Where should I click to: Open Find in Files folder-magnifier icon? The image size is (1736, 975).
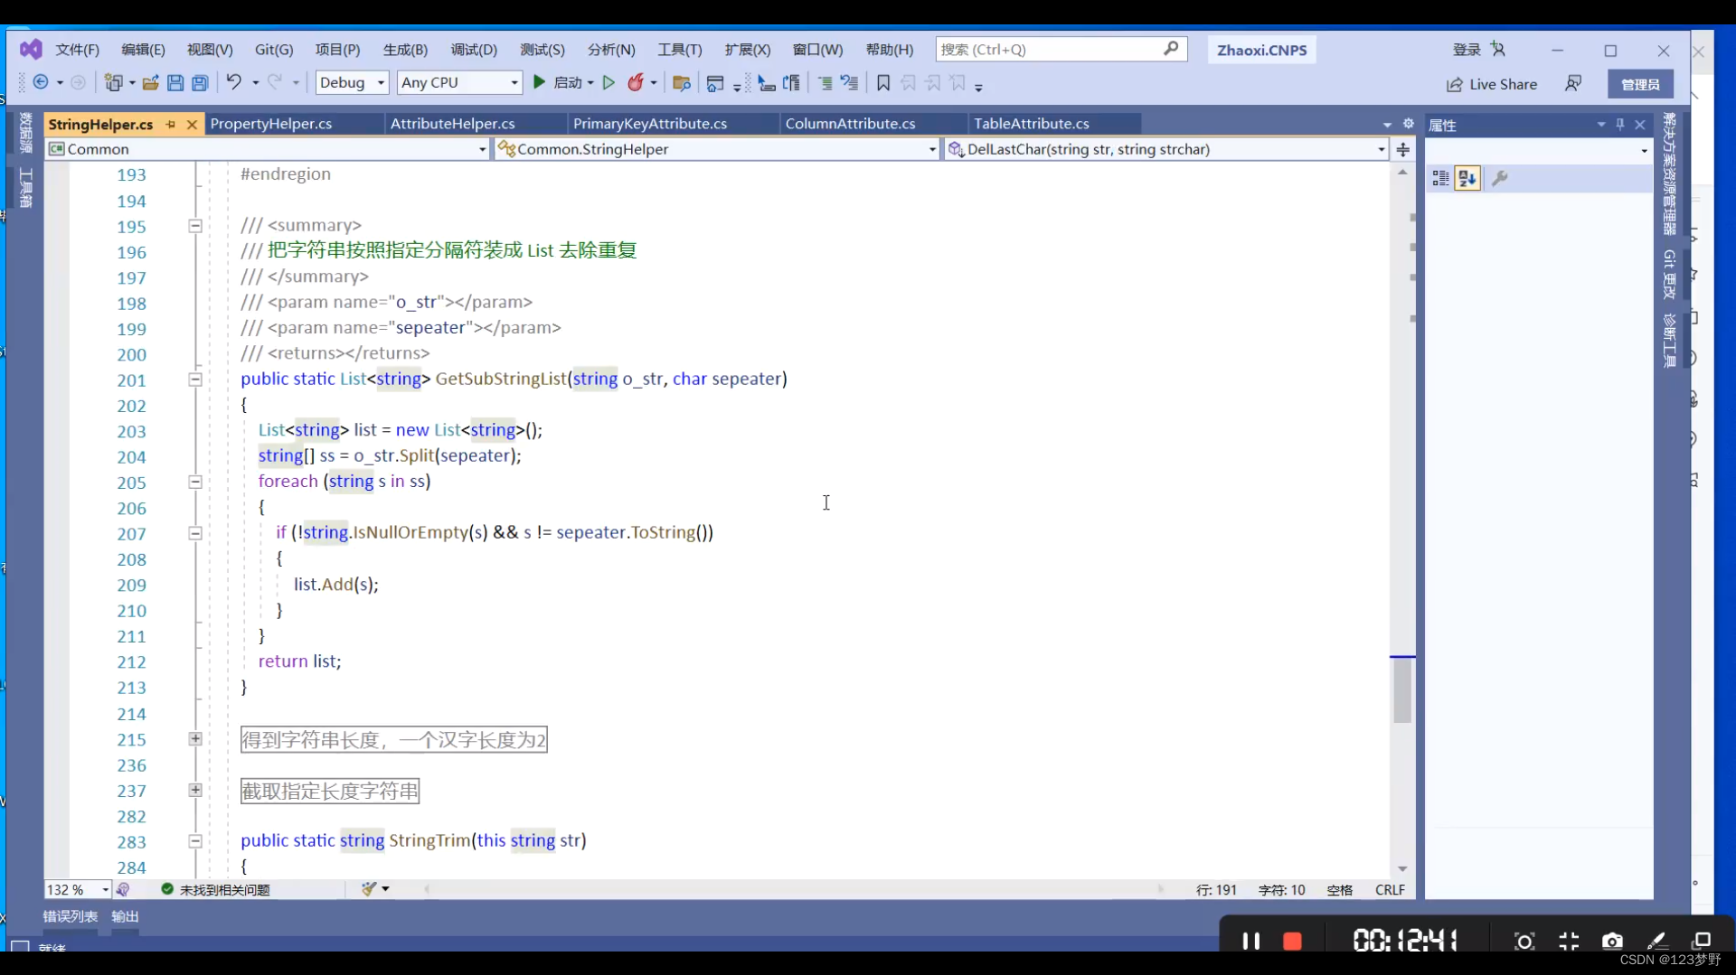pos(681,82)
